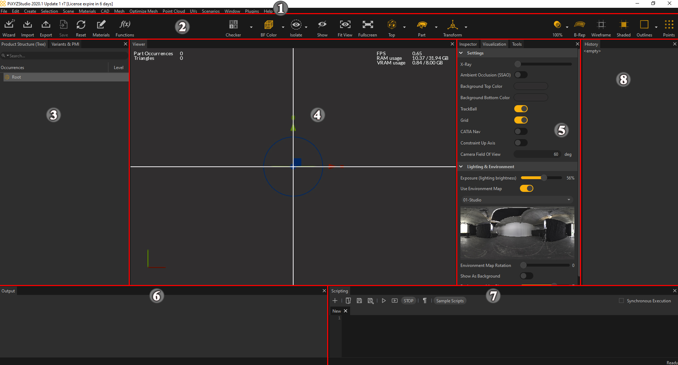Collapse the Lighting & Environment section
Screen dimensions: 678x365
tap(461, 167)
